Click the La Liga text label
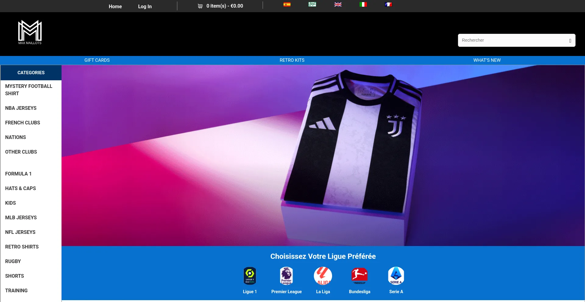Viewport: 585px width, 302px height. [x=323, y=292]
